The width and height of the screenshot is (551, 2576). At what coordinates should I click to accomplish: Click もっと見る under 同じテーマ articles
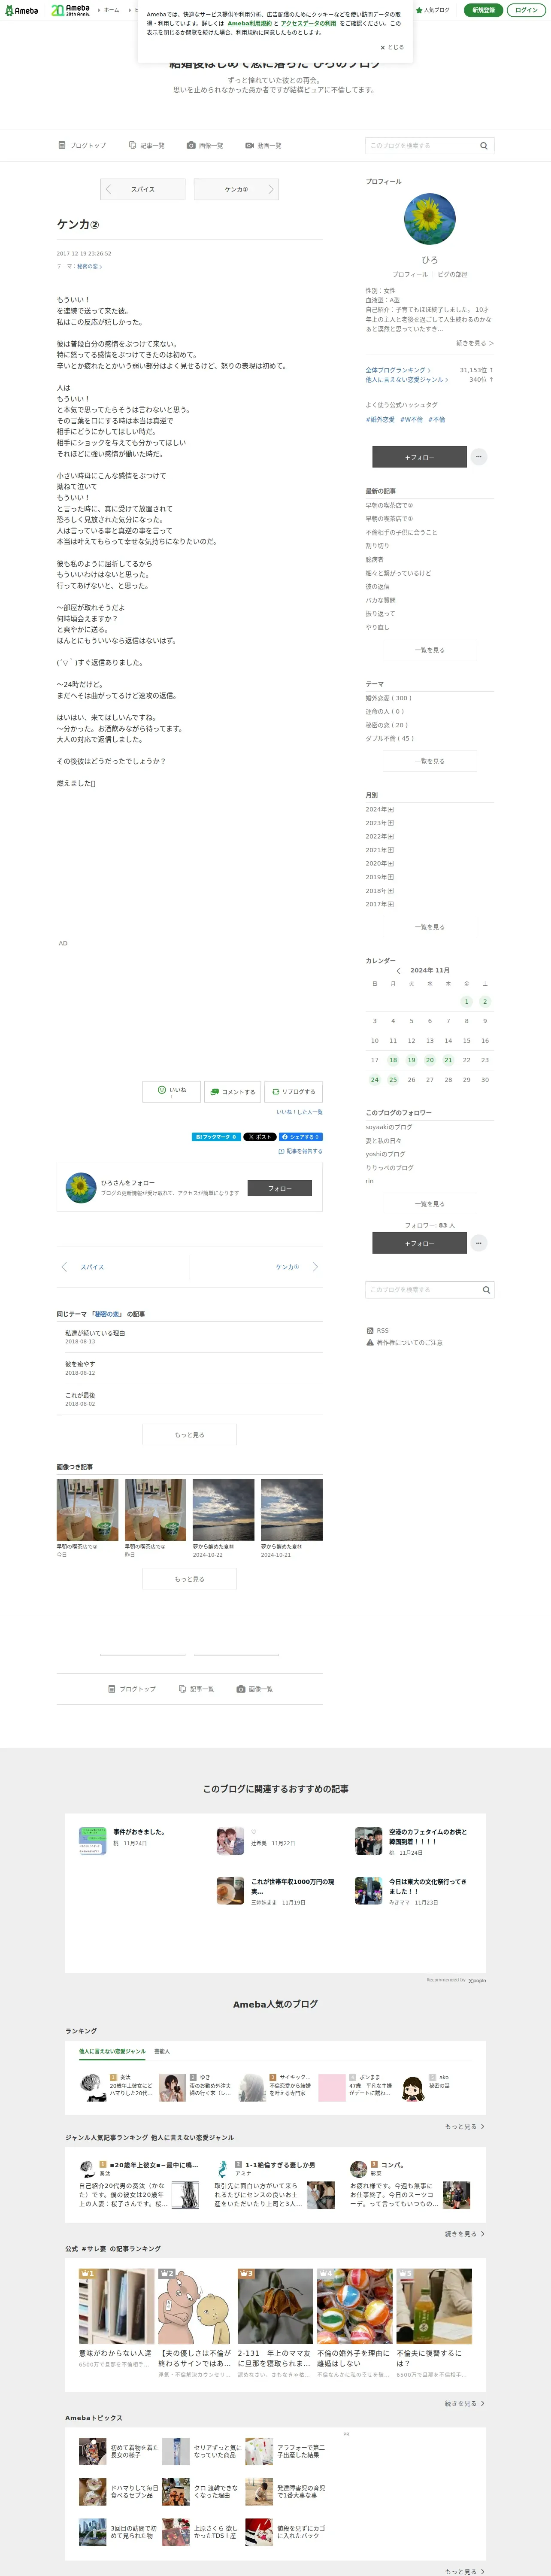[189, 1435]
